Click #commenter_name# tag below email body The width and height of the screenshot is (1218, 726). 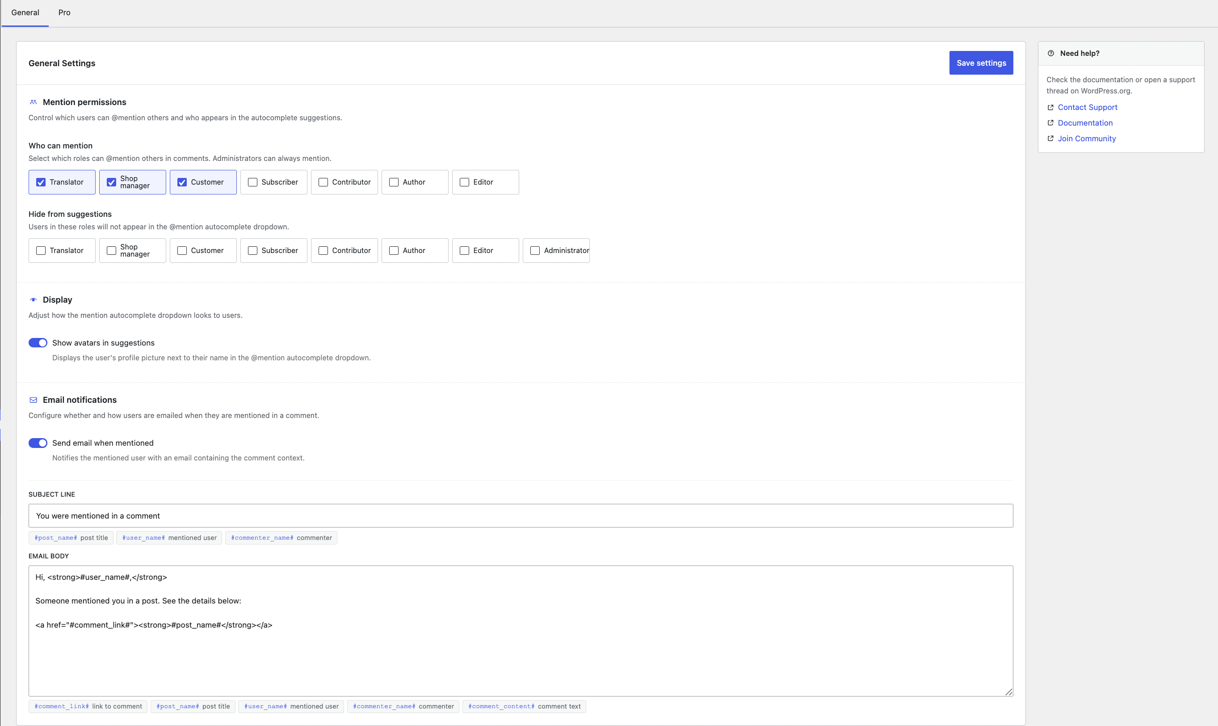click(403, 707)
